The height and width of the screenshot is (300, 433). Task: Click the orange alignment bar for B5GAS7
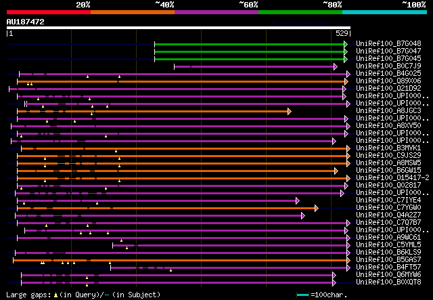click(180, 260)
